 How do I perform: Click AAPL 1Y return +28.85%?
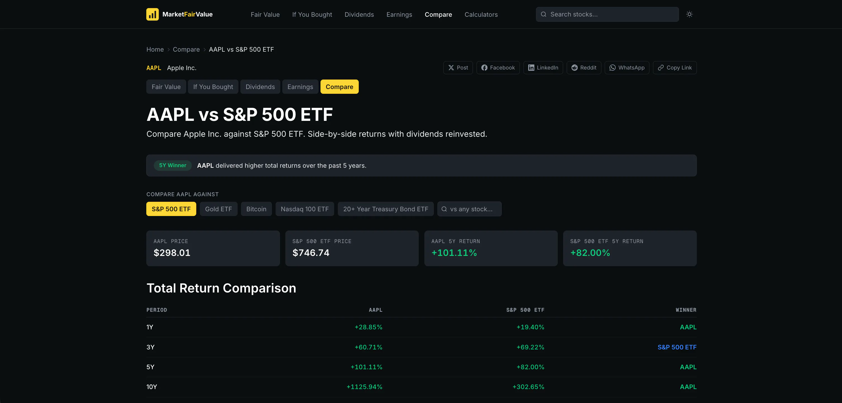tap(369, 327)
